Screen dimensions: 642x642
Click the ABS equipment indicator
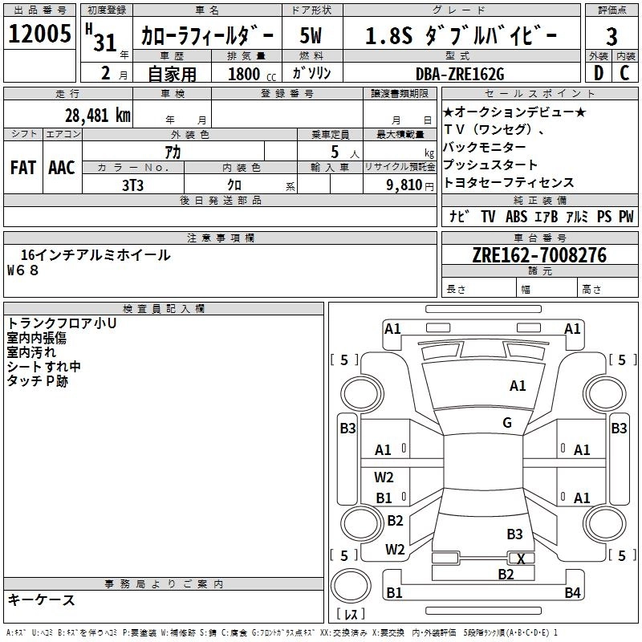tap(516, 216)
